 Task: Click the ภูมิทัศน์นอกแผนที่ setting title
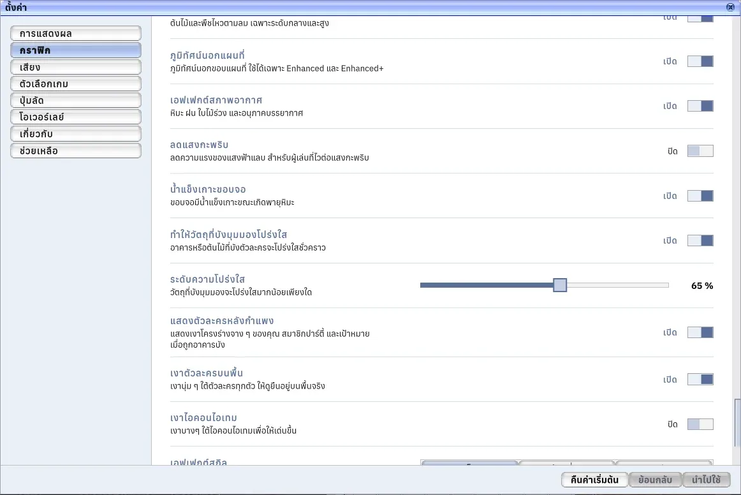coord(207,55)
